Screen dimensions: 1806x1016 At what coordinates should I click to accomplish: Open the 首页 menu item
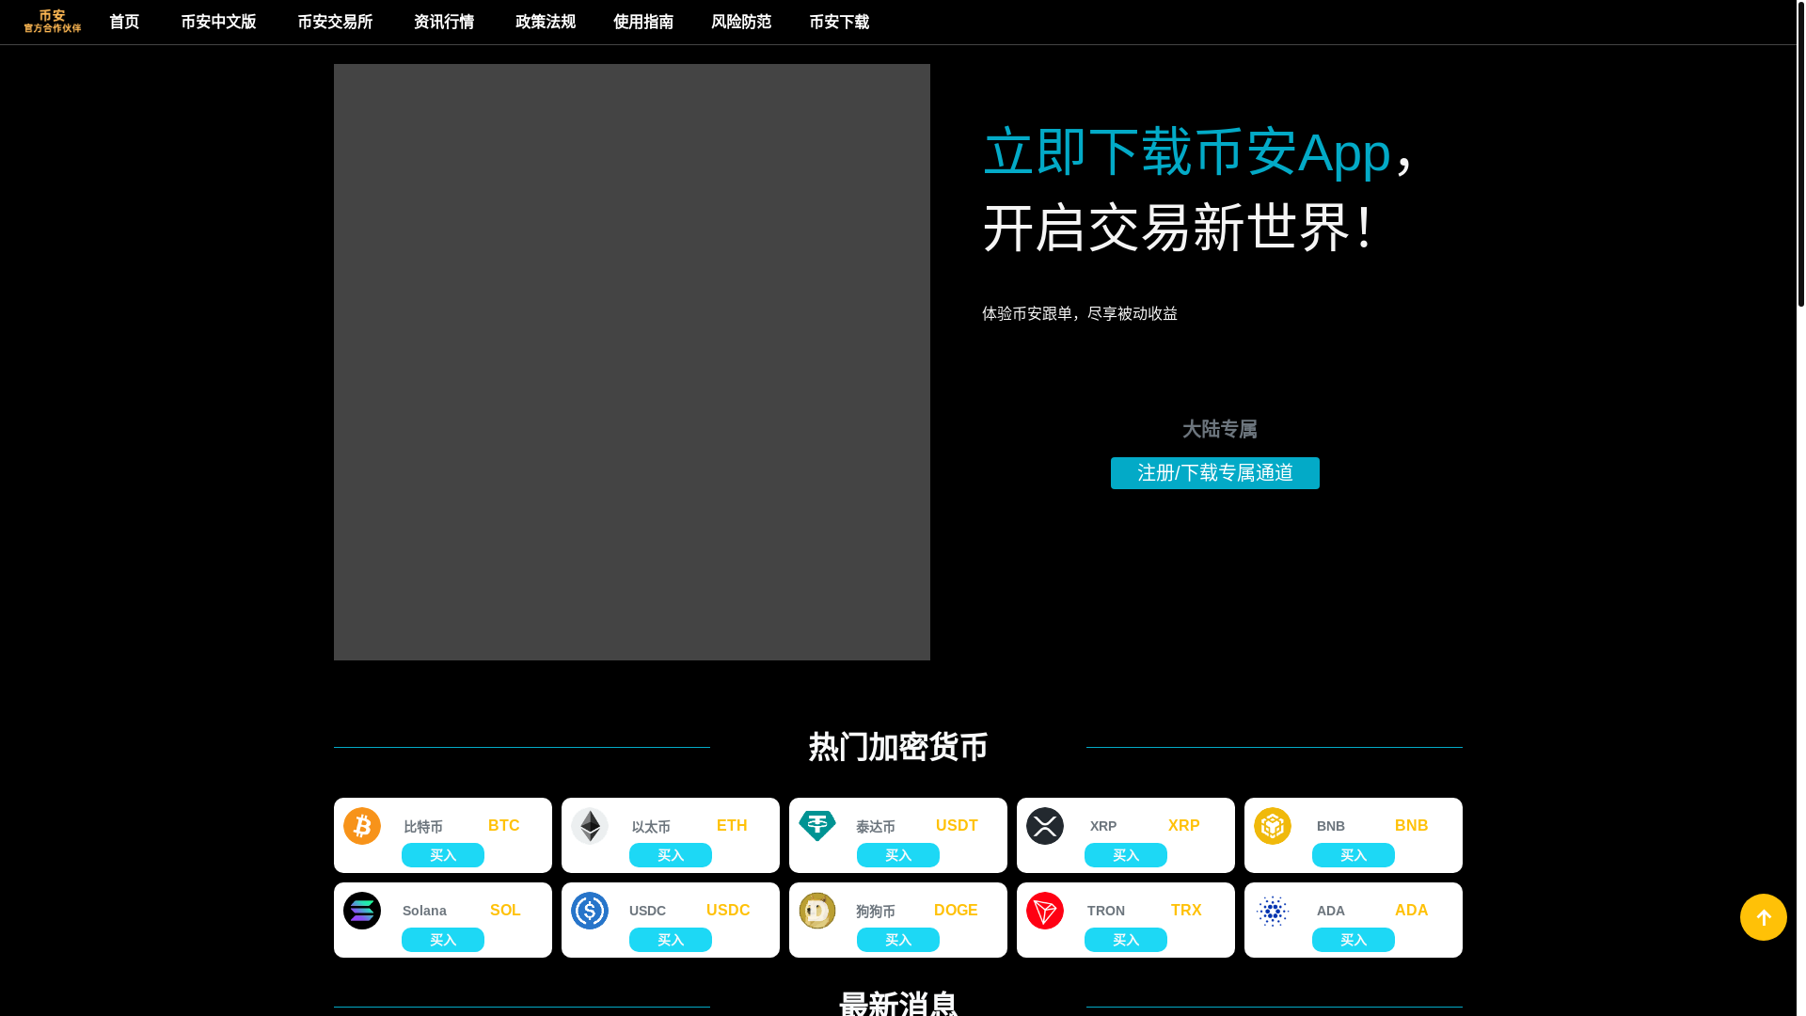124,22
